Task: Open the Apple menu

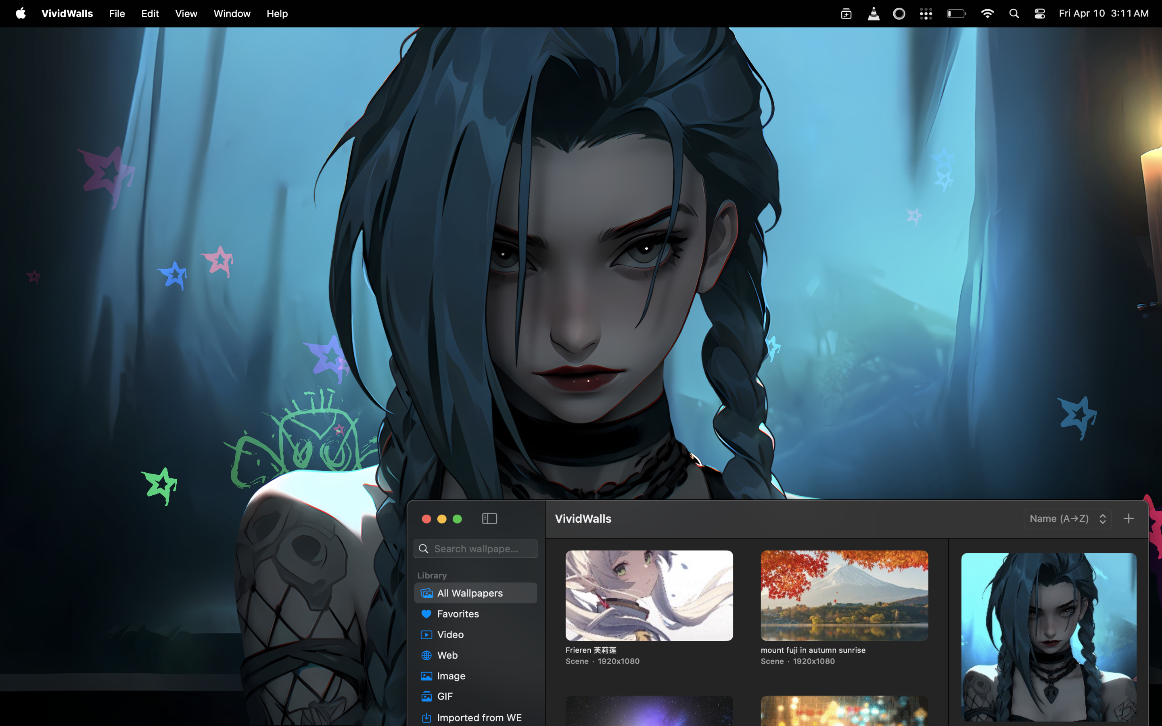Action: [x=21, y=13]
